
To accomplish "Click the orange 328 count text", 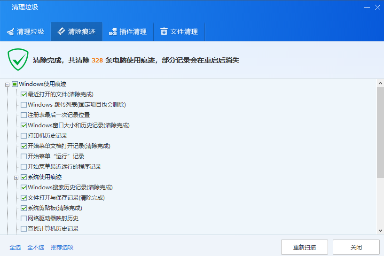I will tap(97, 60).
